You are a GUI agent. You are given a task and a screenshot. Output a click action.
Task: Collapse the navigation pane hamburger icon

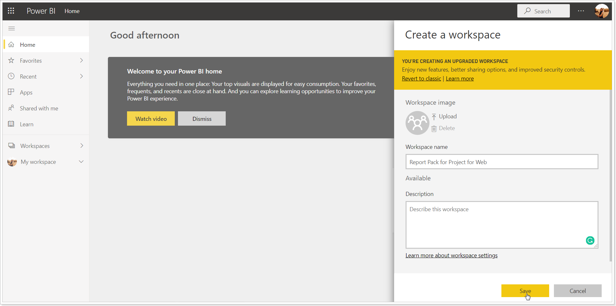(x=12, y=29)
